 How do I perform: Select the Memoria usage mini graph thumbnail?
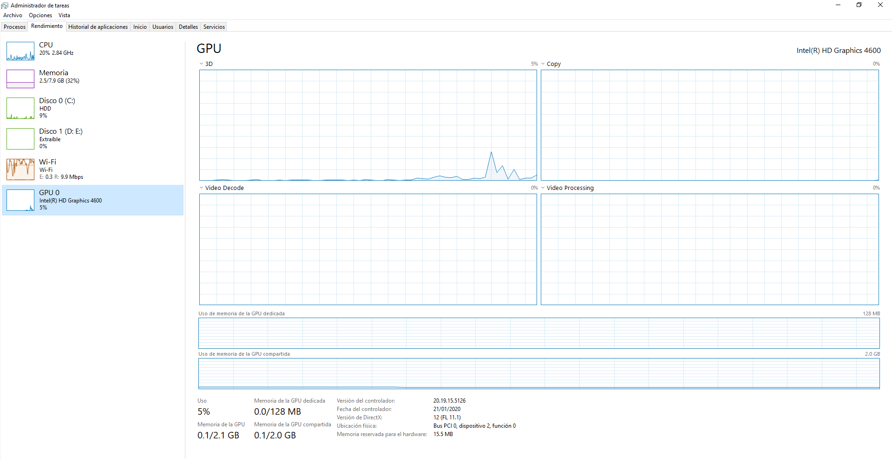coord(20,79)
